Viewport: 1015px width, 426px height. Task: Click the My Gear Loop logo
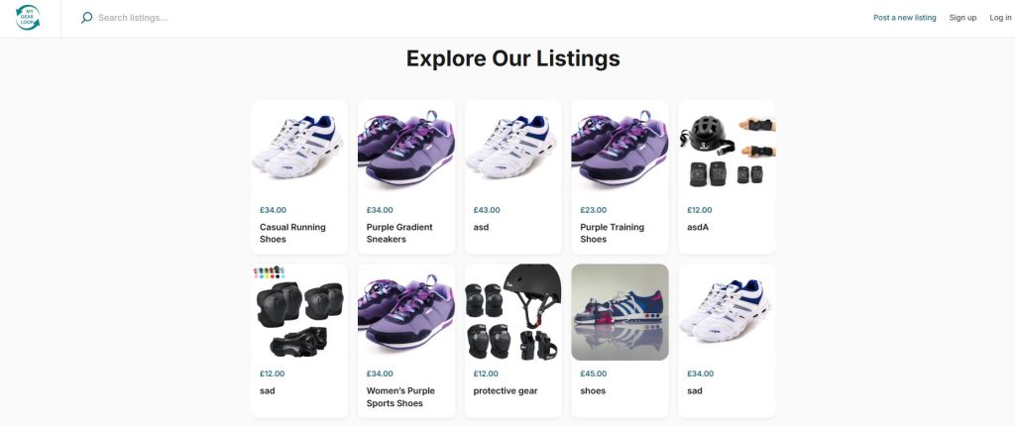[29, 18]
